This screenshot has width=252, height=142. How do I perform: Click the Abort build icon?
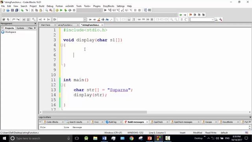pos(74,10)
